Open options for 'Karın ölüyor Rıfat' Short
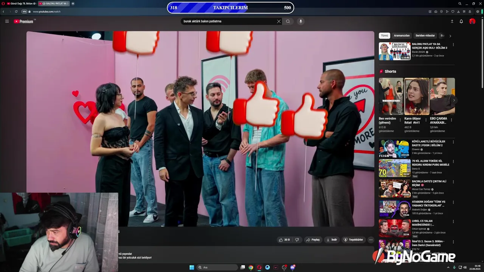This screenshot has width=484, height=272. point(426,120)
